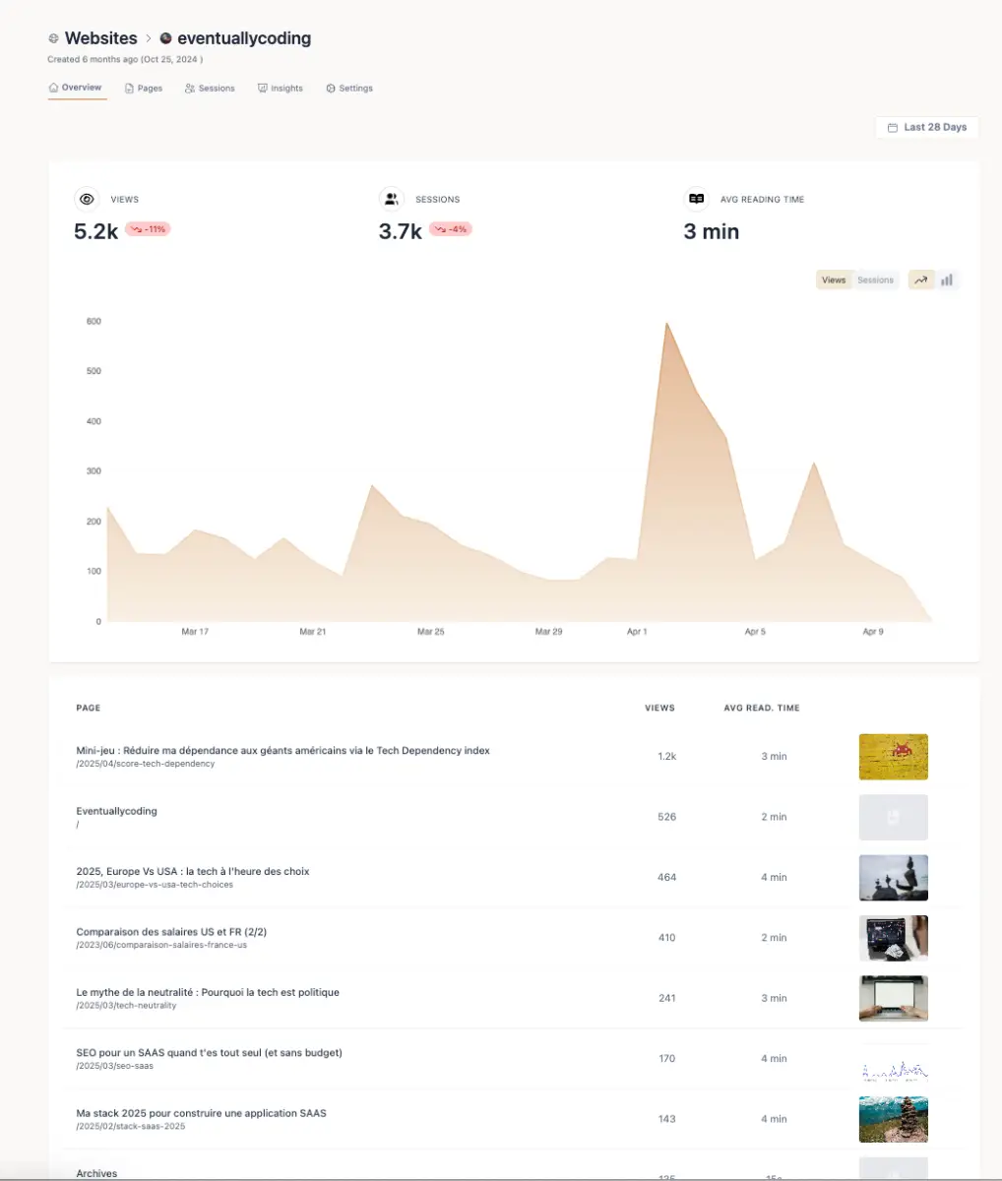Open the Tech Dependency index page row
Image resolution: width=1002 pixels, height=1181 pixels.
click(282, 751)
